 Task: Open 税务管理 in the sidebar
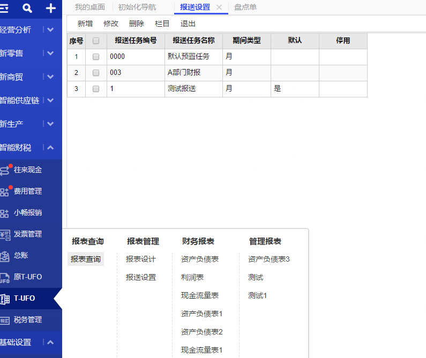pos(28,319)
